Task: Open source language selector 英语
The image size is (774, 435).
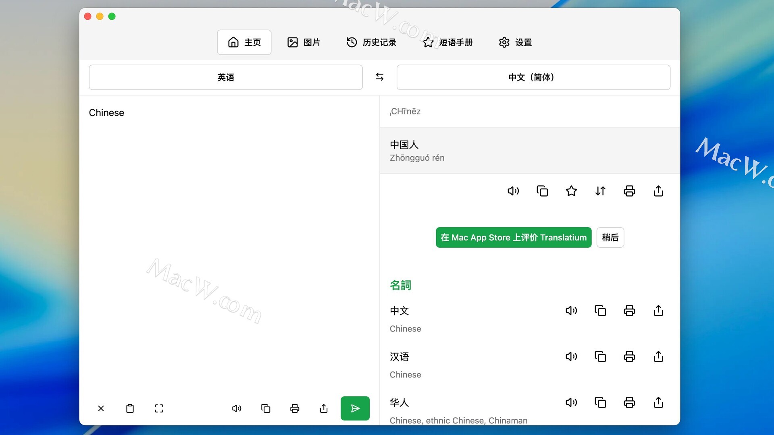Action: pyautogui.click(x=225, y=77)
